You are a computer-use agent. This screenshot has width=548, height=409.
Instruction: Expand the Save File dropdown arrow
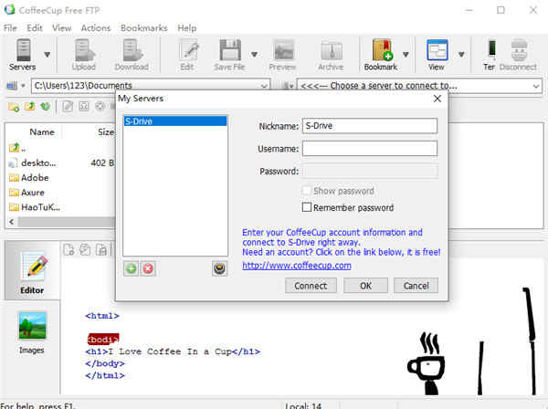[x=255, y=55]
